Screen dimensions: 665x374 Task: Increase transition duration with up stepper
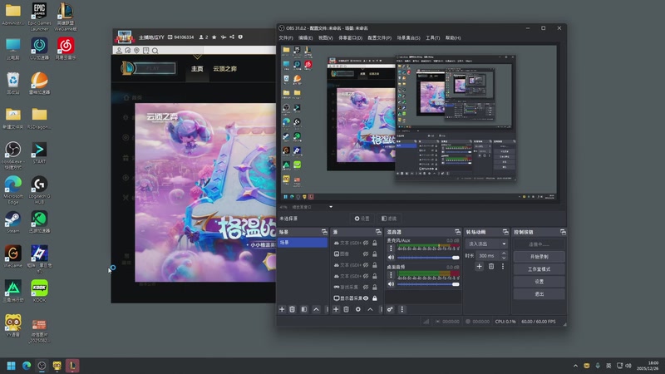tap(504, 253)
